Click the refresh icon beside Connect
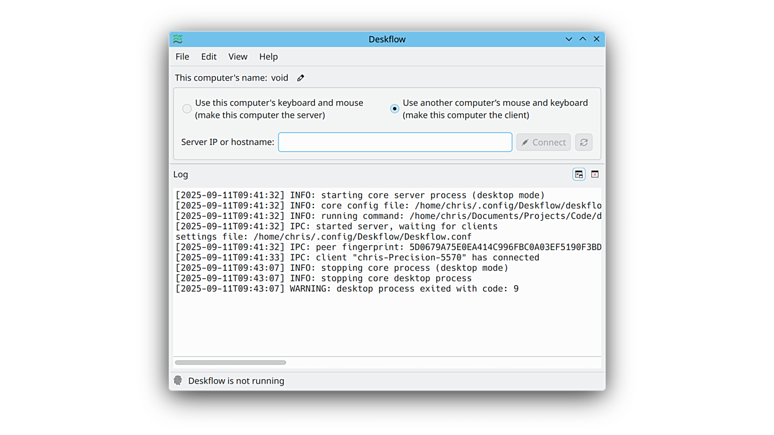Viewport: 774px width, 435px height. click(x=584, y=143)
